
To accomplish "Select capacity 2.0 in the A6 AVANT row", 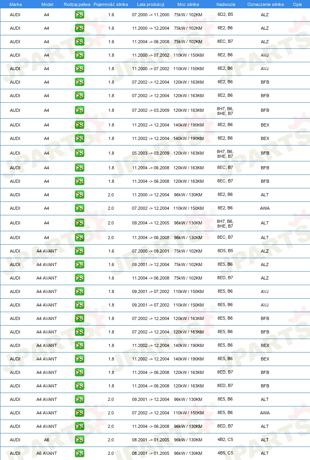I will coord(111,453).
